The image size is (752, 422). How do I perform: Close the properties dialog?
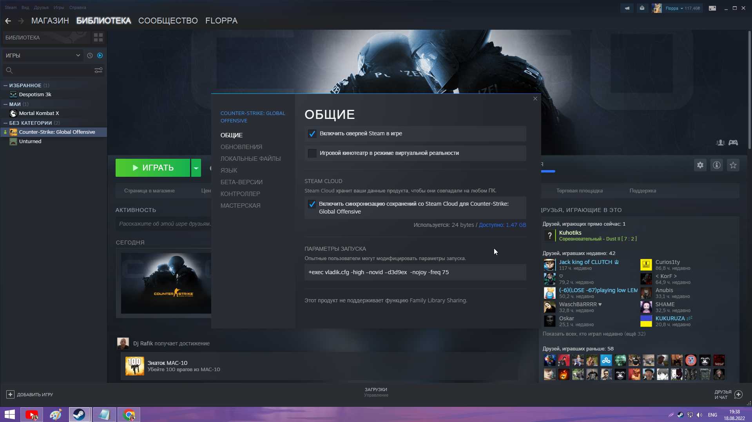pyautogui.click(x=535, y=99)
